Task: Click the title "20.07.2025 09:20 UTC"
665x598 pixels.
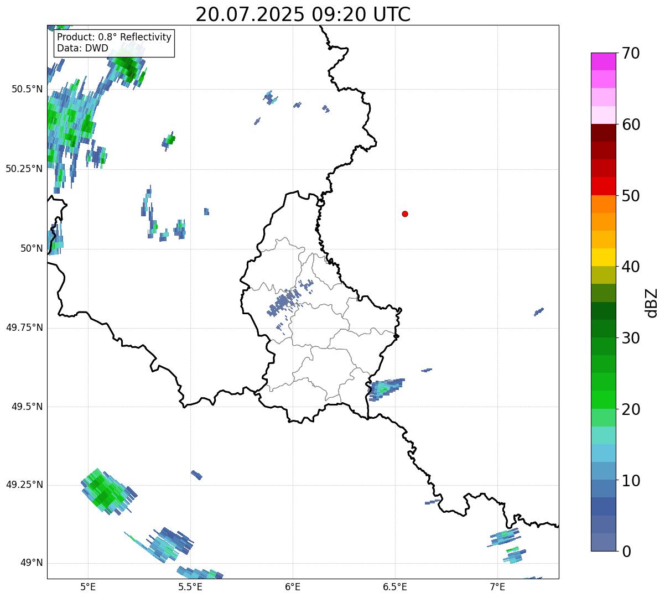Action: [303, 14]
